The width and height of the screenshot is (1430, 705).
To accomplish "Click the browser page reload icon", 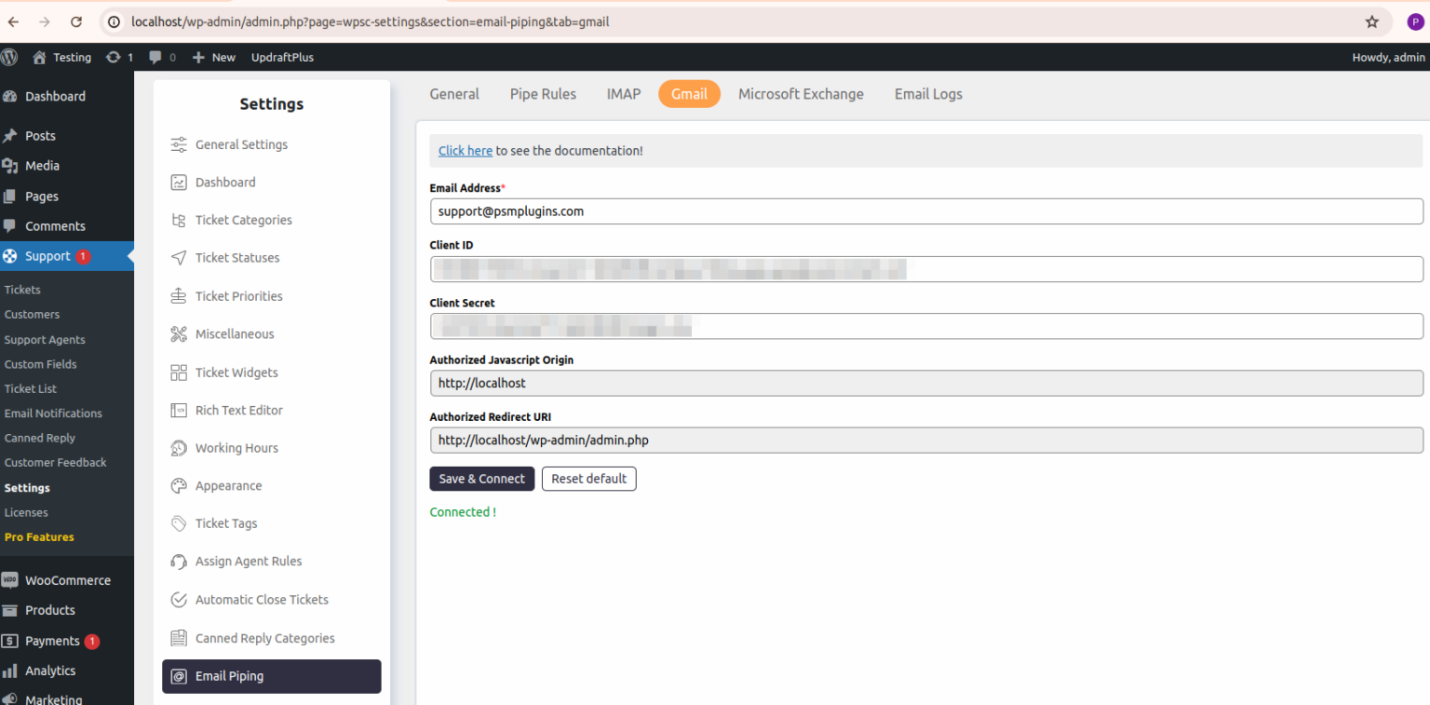I will click(76, 20).
